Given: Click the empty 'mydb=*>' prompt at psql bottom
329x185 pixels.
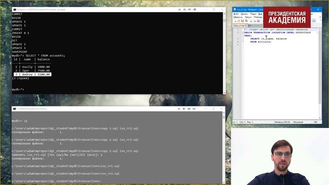Looking at the screenshot, I should [18, 89].
